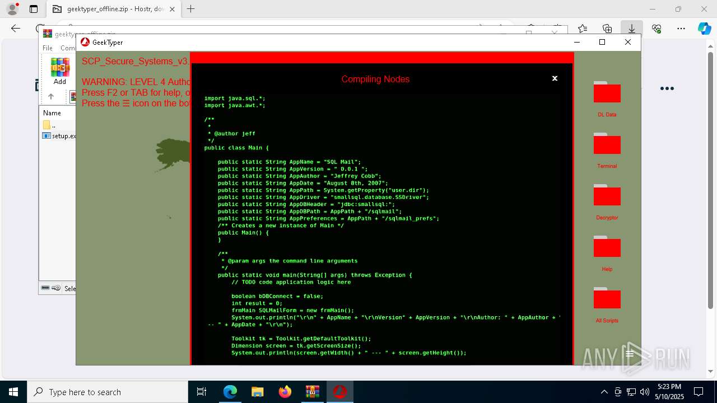This screenshot has width=717, height=403.
Task: Click the key password icon in WinRAR status bar
Action: [x=56, y=288]
